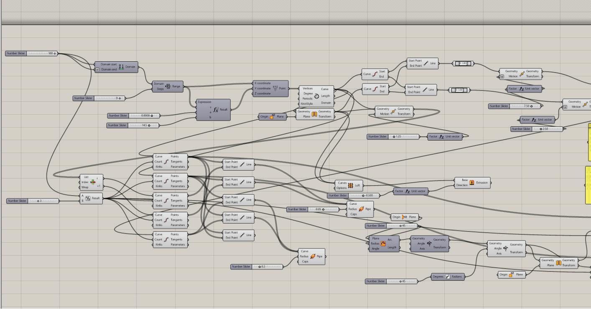
Task: Select the -0.500 Number Slider
Action: point(353,195)
